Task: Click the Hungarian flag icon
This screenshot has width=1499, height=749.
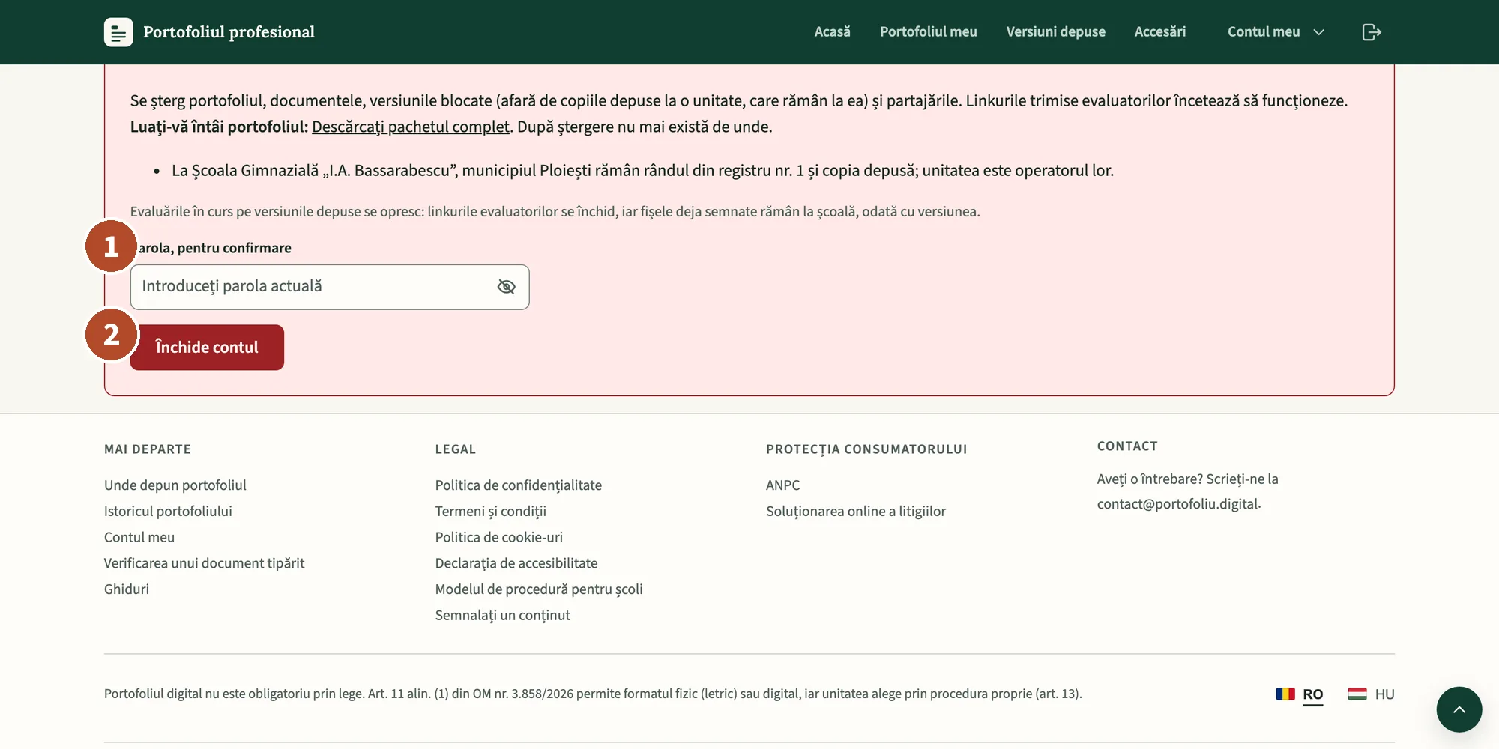Action: (x=1357, y=694)
